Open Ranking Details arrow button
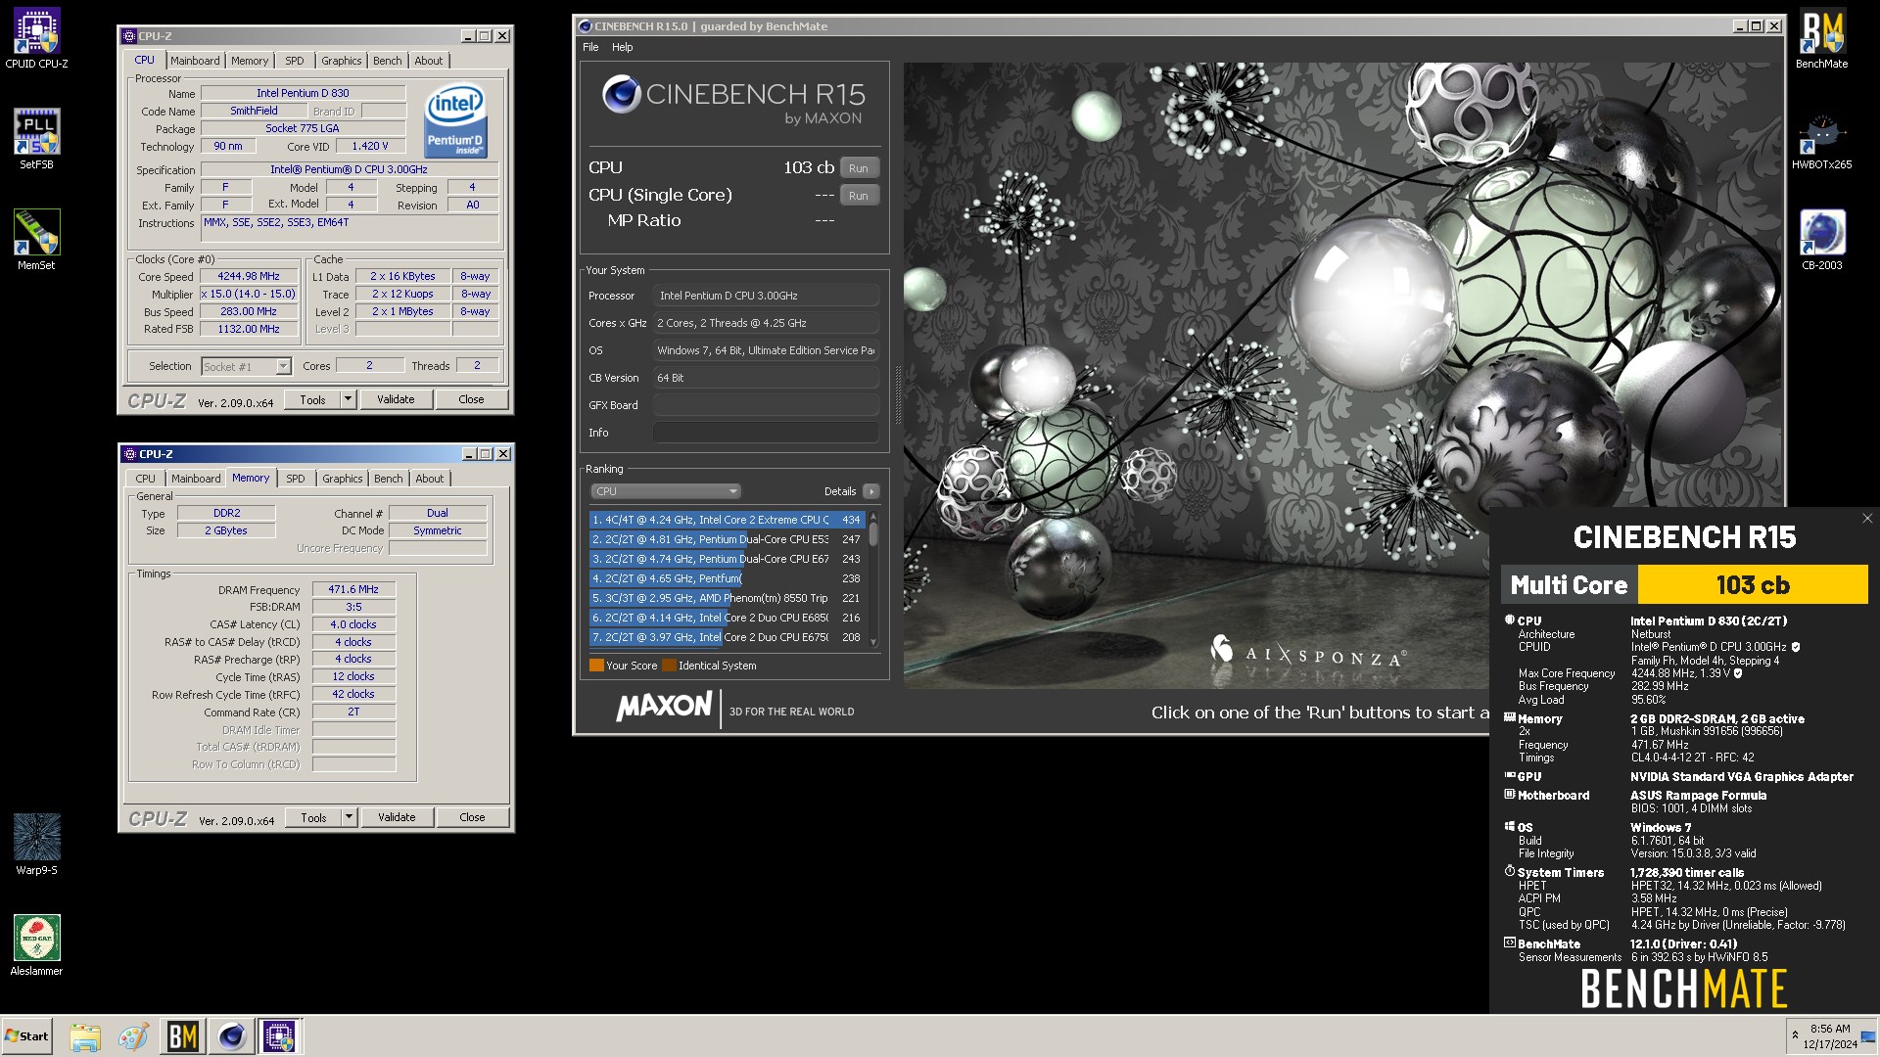The image size is (1880, 1057). (871, 491)
